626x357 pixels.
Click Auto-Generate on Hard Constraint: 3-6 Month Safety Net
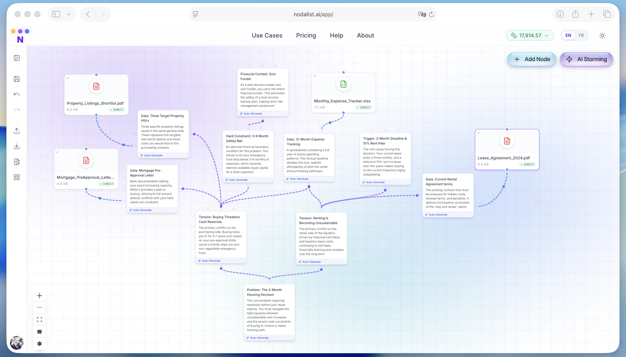(x=237, y=180)
